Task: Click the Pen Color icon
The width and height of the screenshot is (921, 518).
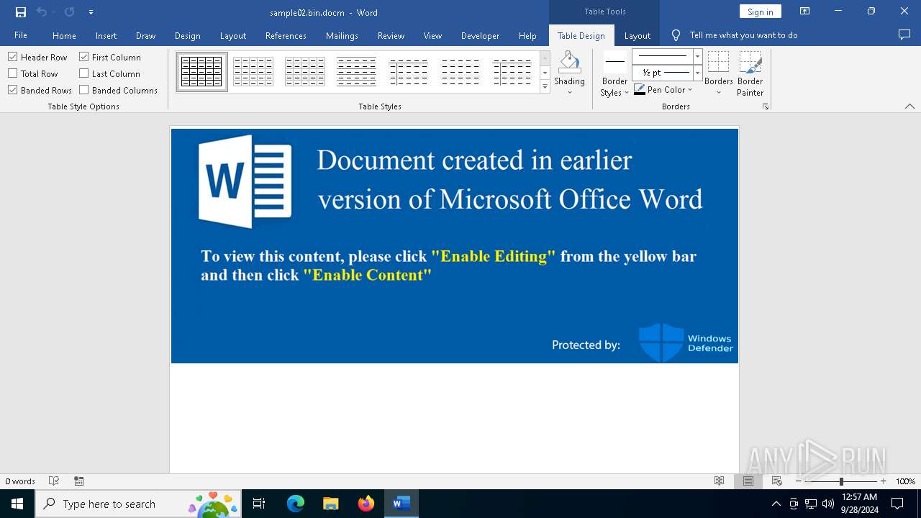Action: click(639, 90)
